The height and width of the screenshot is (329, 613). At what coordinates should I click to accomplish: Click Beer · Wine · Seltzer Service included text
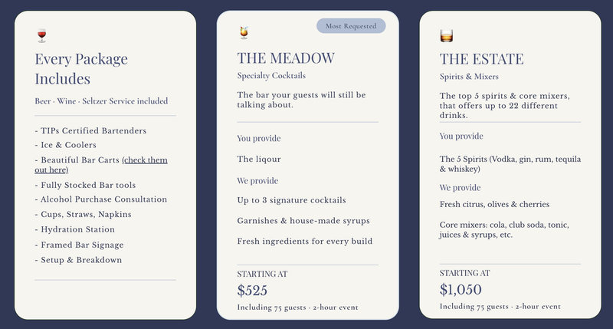[101, 101]
